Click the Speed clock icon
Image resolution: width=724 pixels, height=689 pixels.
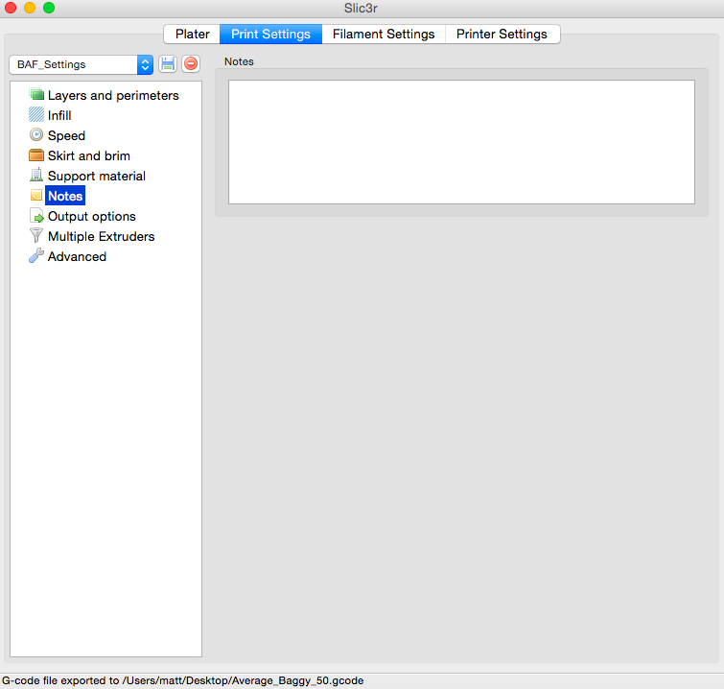pyautogui.click(x=36, y=135)
